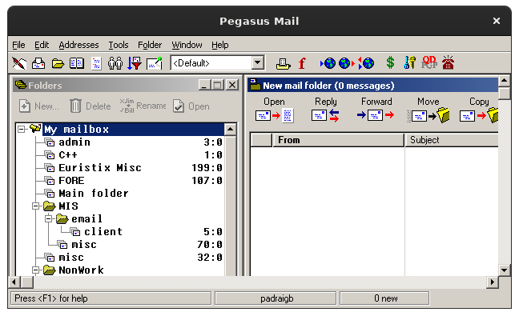Click the red f font icon
This screenshot has height=316, width=519.
click(302, 63)
